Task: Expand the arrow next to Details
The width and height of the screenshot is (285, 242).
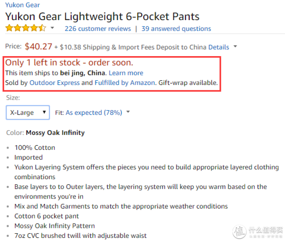Action: [x=235, y=46]
